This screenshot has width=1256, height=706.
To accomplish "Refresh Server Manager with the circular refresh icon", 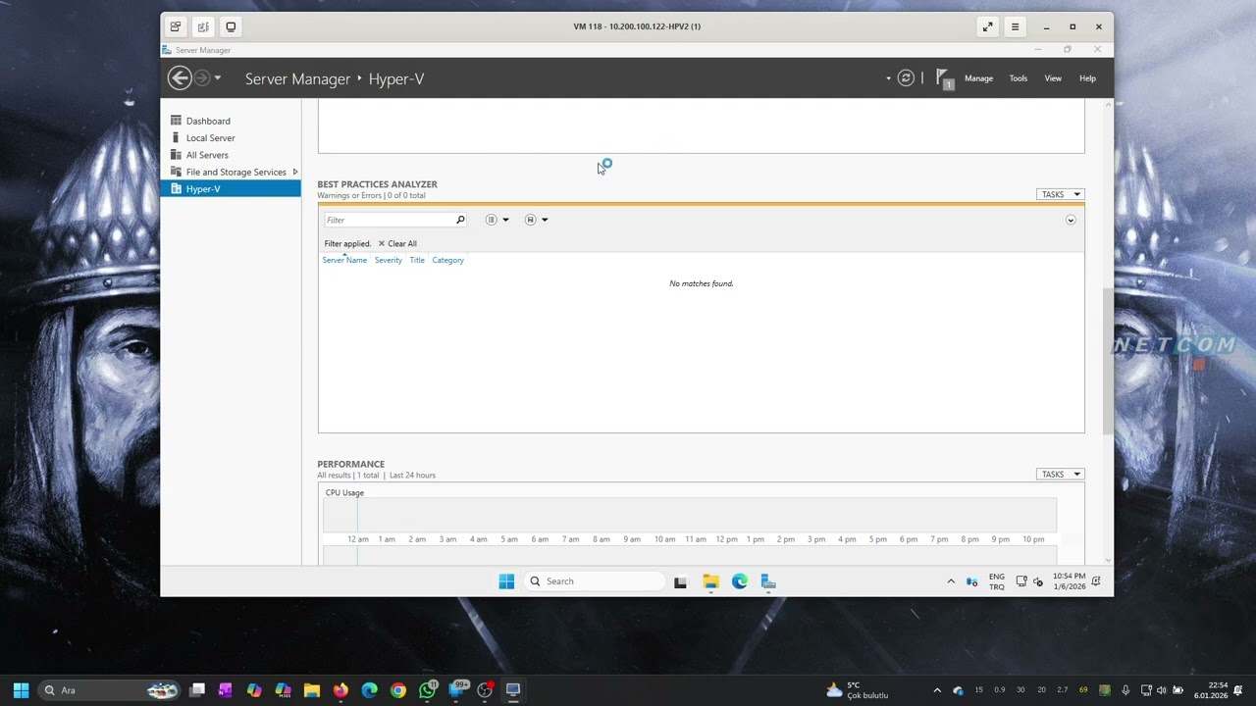I will (x=906, y=78).
